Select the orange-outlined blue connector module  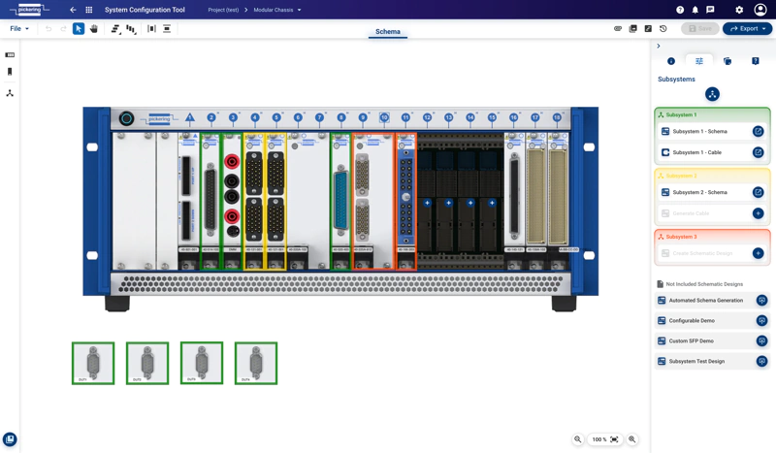(405, 201)
